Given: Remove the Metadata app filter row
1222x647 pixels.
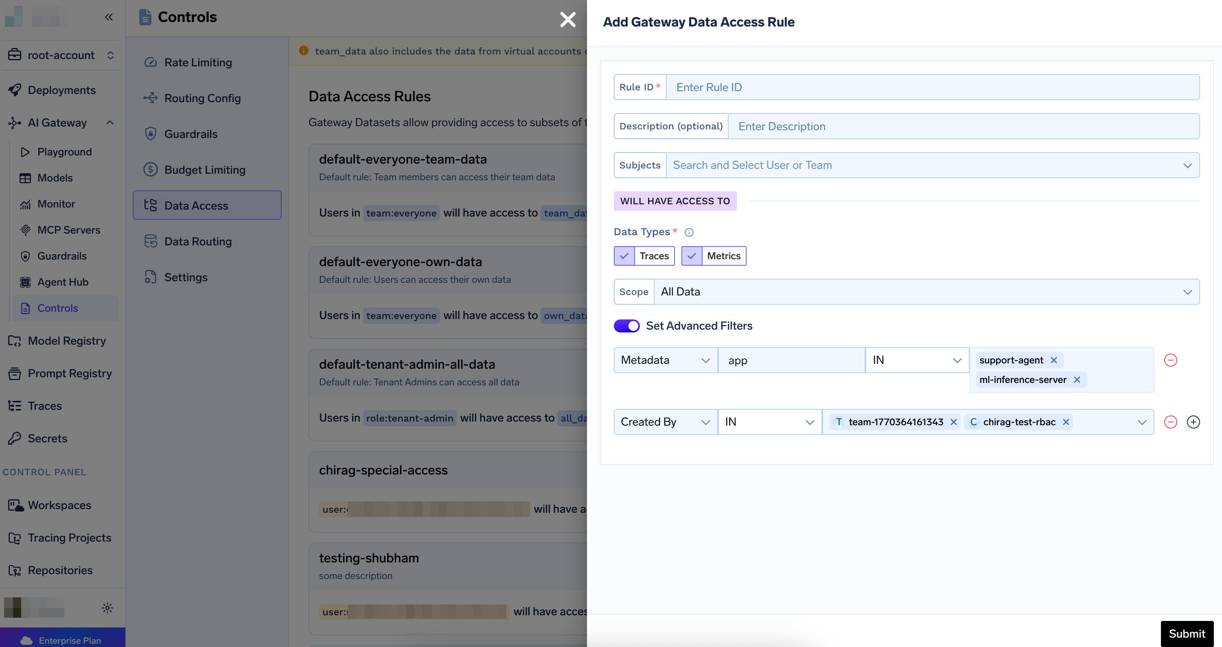Looking at the screenshot, I should point(1170,360).
